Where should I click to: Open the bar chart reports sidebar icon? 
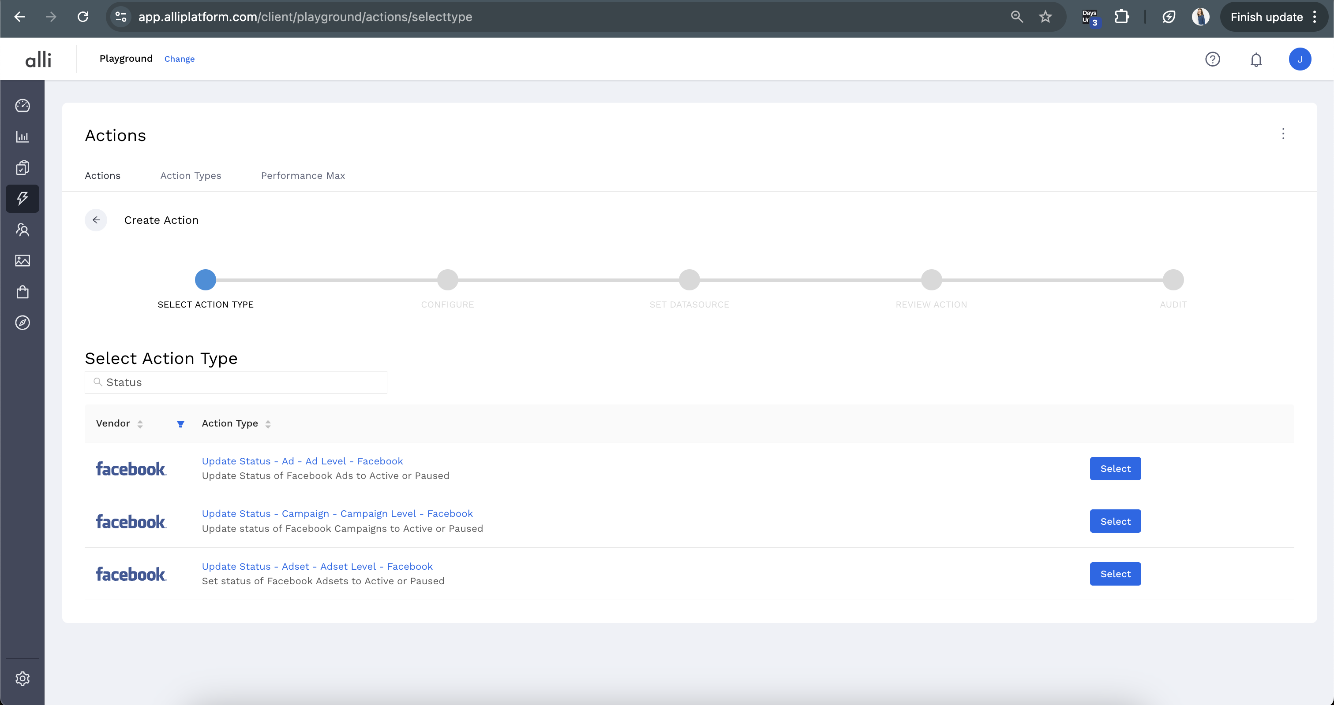[22, 137]
